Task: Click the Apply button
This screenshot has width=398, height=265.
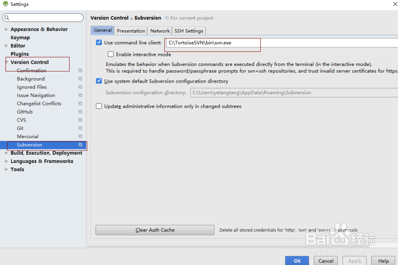Action: [x=355, y=261]
